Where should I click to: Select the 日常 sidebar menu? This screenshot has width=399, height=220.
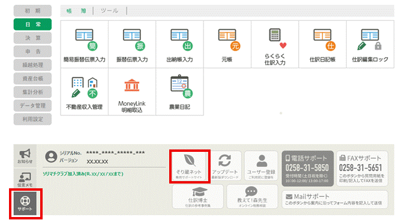click(32, 25)
